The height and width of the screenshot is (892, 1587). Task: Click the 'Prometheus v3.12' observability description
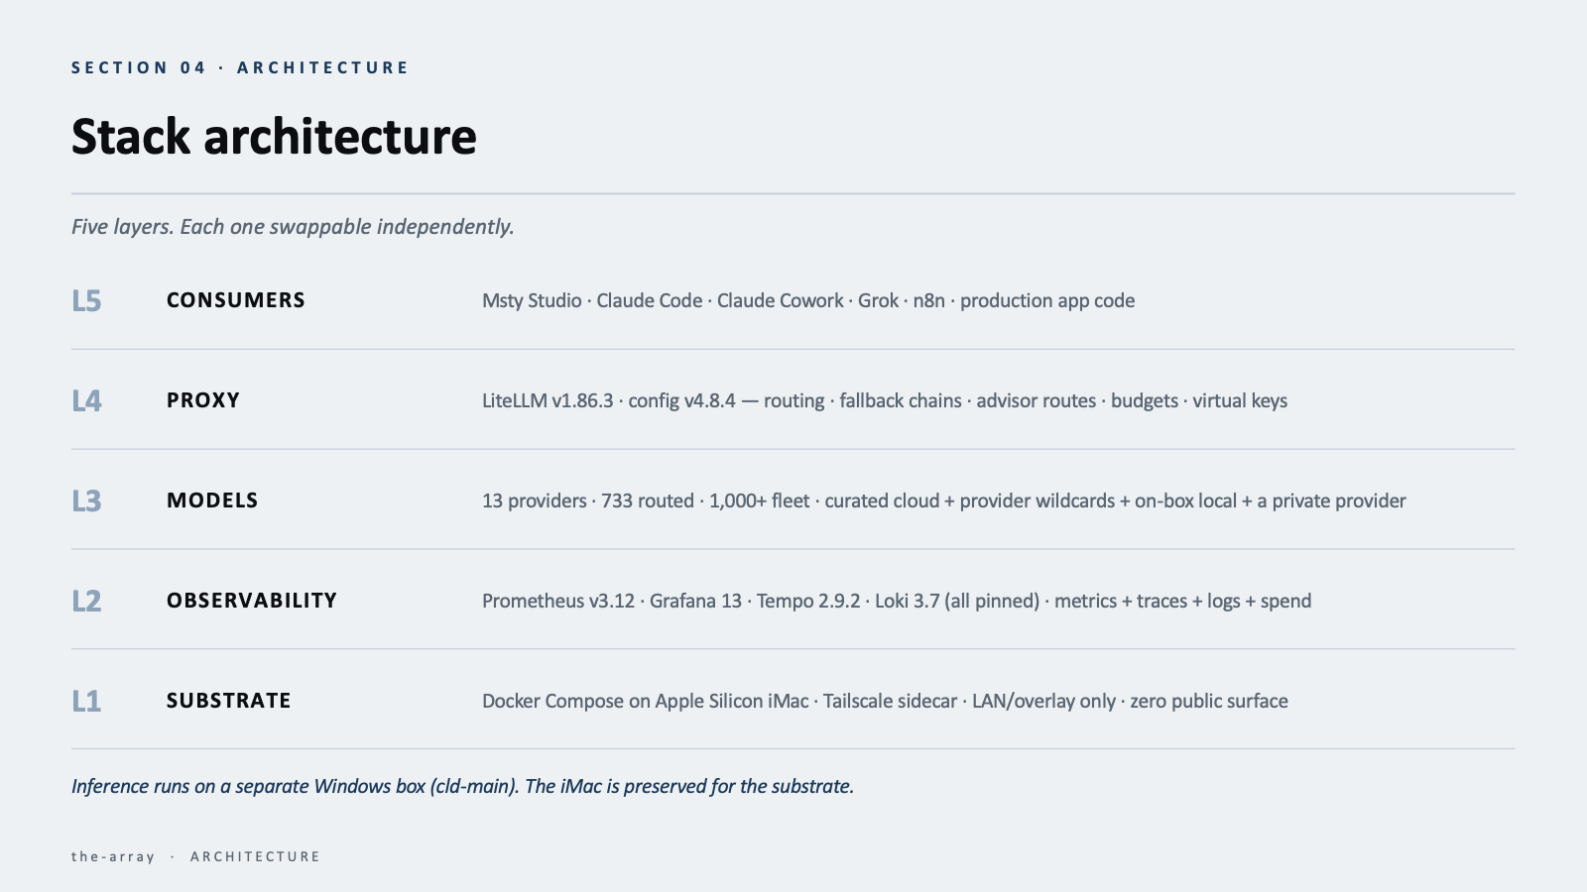897,602
